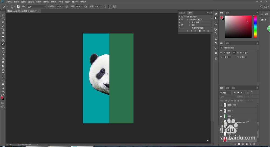Select the Horizontal Type tool
Screen dimensions: 270x147
tap(3, 73)
